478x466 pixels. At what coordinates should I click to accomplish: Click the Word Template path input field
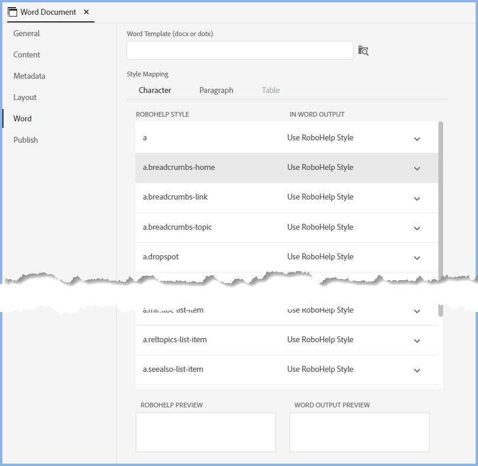click(240, 51)
